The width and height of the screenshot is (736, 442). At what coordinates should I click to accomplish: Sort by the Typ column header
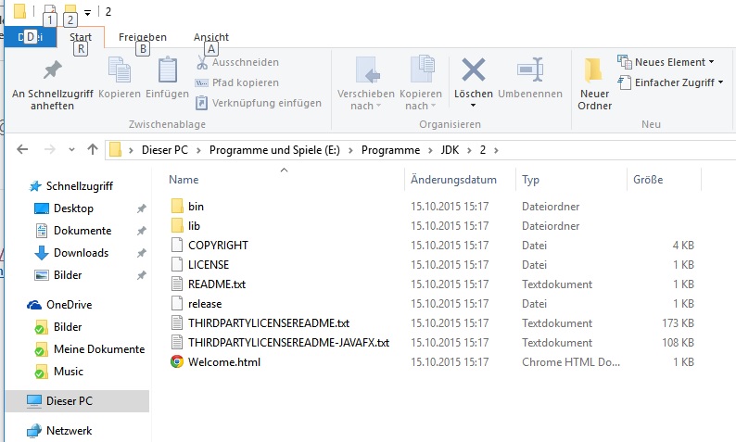[x=530, y=180]
